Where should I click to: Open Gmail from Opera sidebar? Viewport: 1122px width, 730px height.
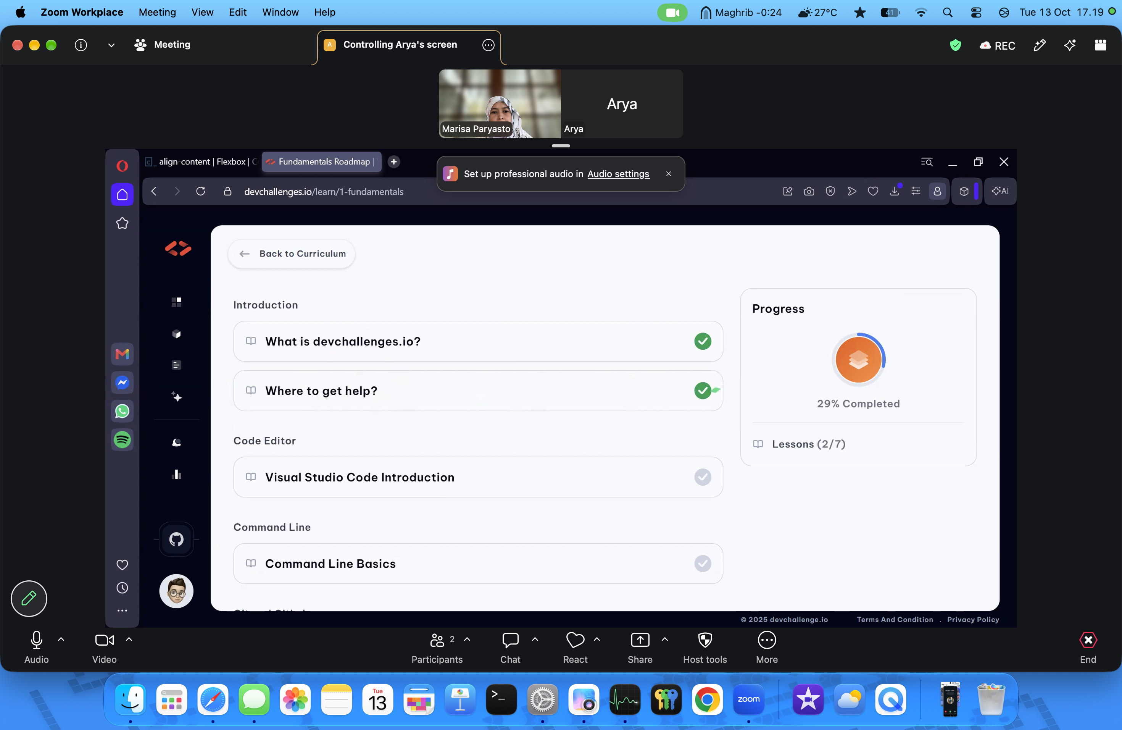[x=122, y=354]
